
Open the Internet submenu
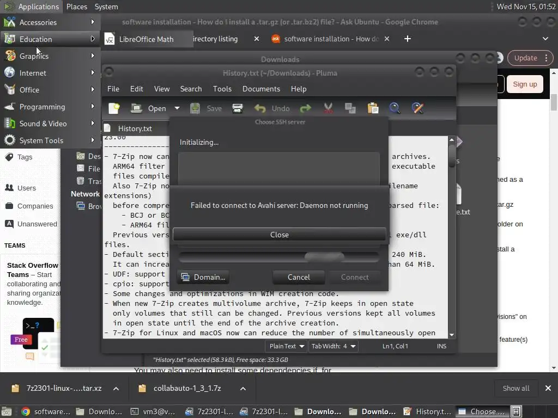(50, 73)
